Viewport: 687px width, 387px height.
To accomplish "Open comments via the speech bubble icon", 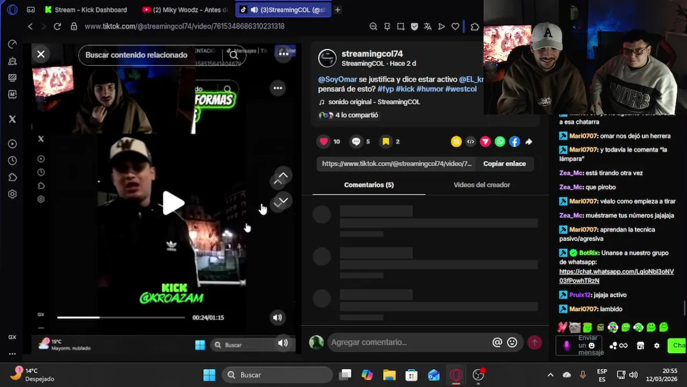I will (x=356, y=141).
